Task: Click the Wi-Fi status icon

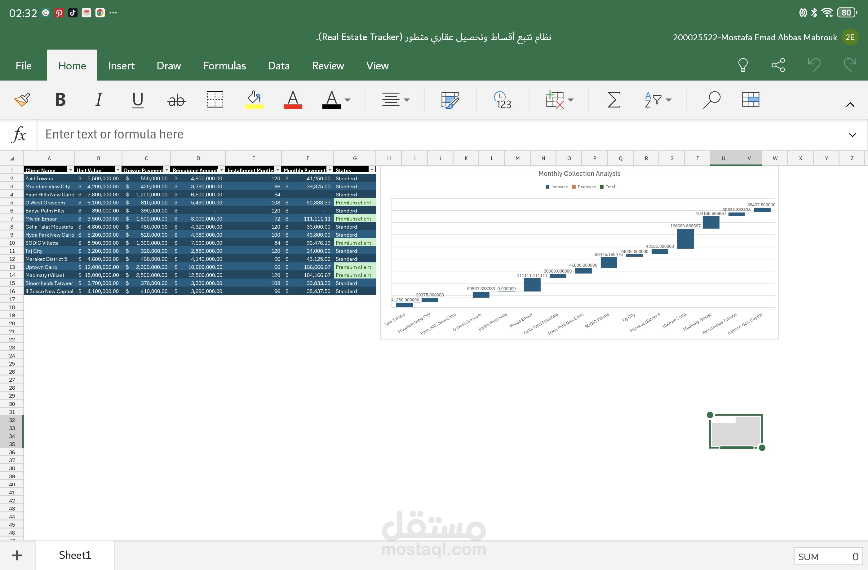Action: (827, 13)
